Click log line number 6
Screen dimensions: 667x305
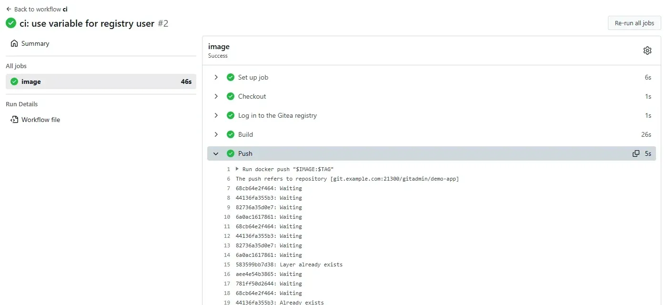point(228,179)
